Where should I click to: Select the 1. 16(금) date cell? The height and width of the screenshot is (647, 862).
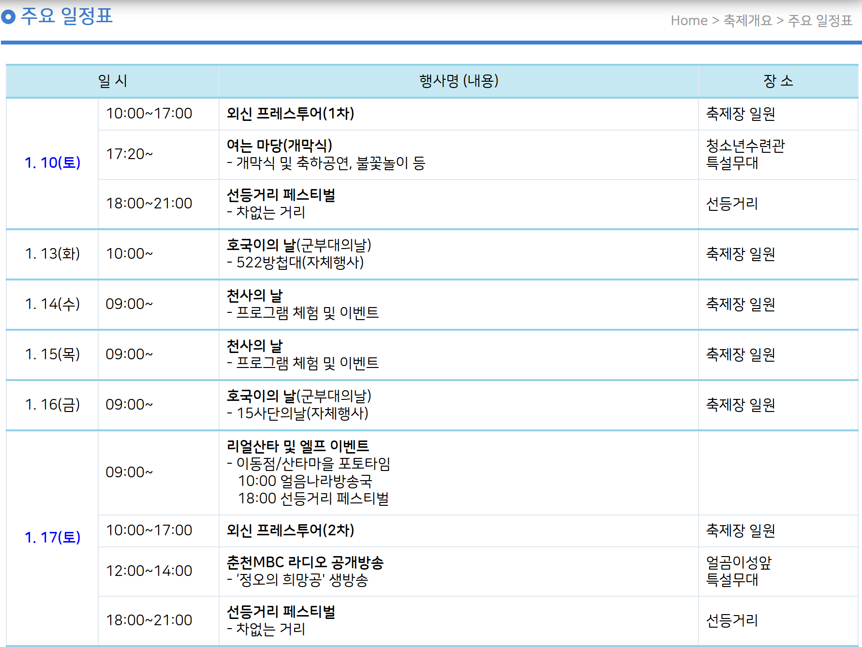pyautogui.click(x=52, y=405)
